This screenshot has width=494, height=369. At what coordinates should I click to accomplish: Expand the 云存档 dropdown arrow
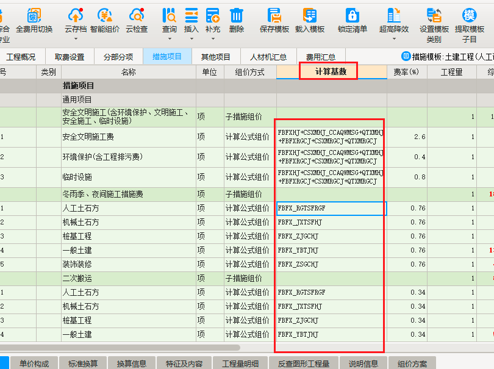click(76, 39)
